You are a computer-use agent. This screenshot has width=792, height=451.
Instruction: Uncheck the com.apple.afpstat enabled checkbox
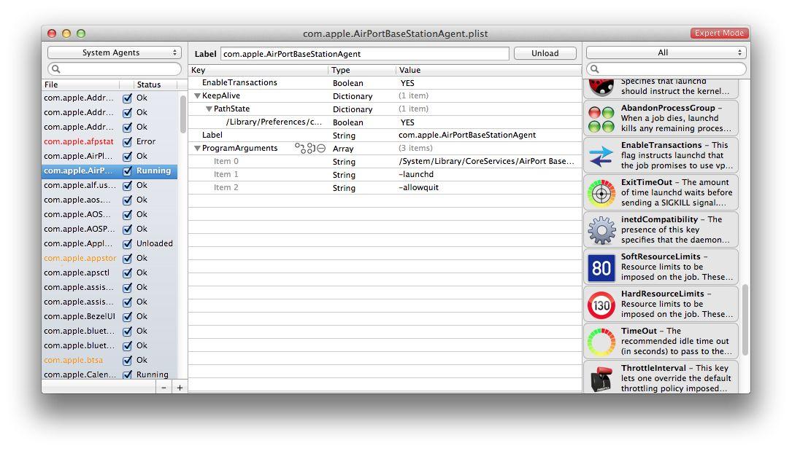(x=127, y=142)
